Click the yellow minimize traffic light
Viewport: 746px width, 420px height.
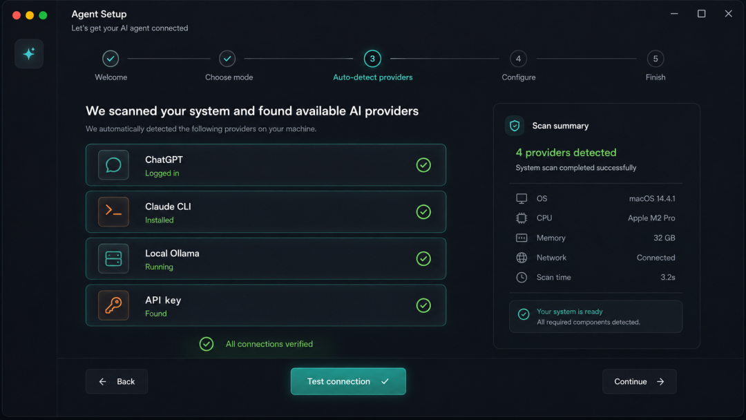pyautogui.click(x=30, y=15)
